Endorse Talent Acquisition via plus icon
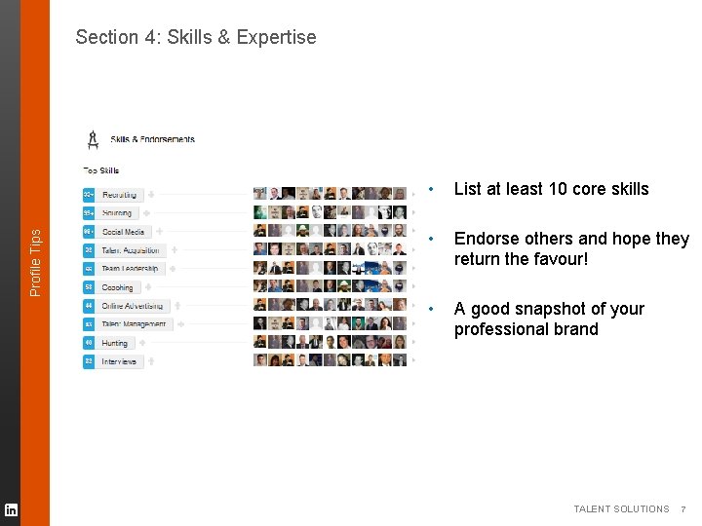The width and height of the screenshot is (702, 526). coord(175,250)
